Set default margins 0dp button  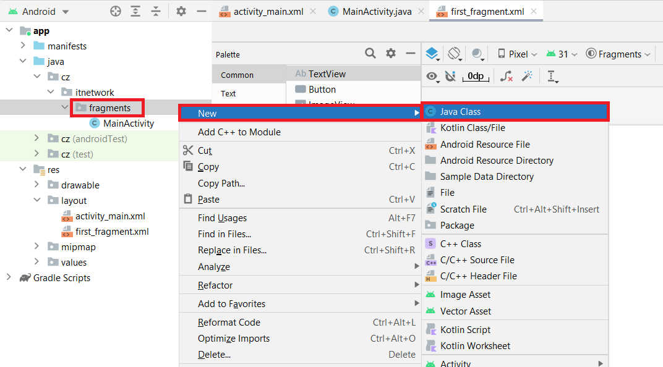pyautogui.click(x=476, y=76)
